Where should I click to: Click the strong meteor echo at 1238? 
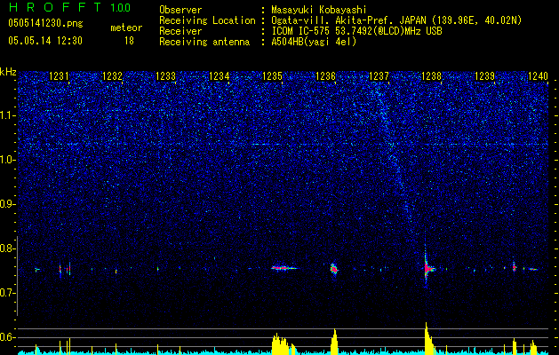427,268
